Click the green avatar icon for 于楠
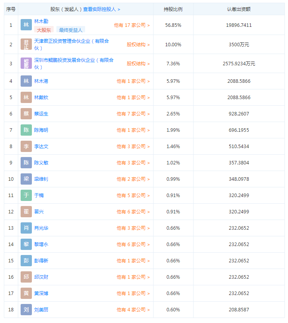This screenshot has height=323, width=288. [26, 196]
